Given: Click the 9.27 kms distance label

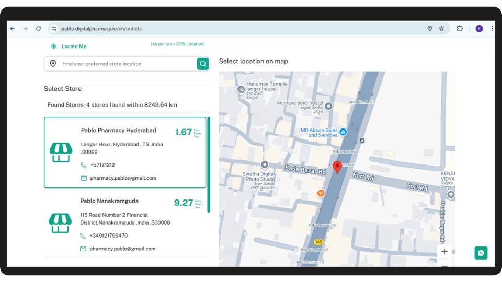Looking at the screenshot, I should 188,203.
